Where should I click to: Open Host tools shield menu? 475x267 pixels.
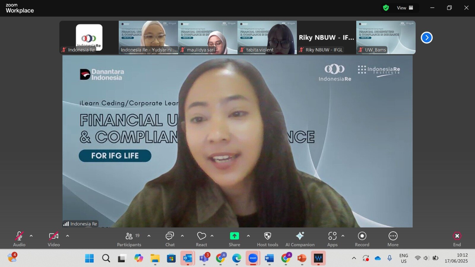[x=267, y=239]
